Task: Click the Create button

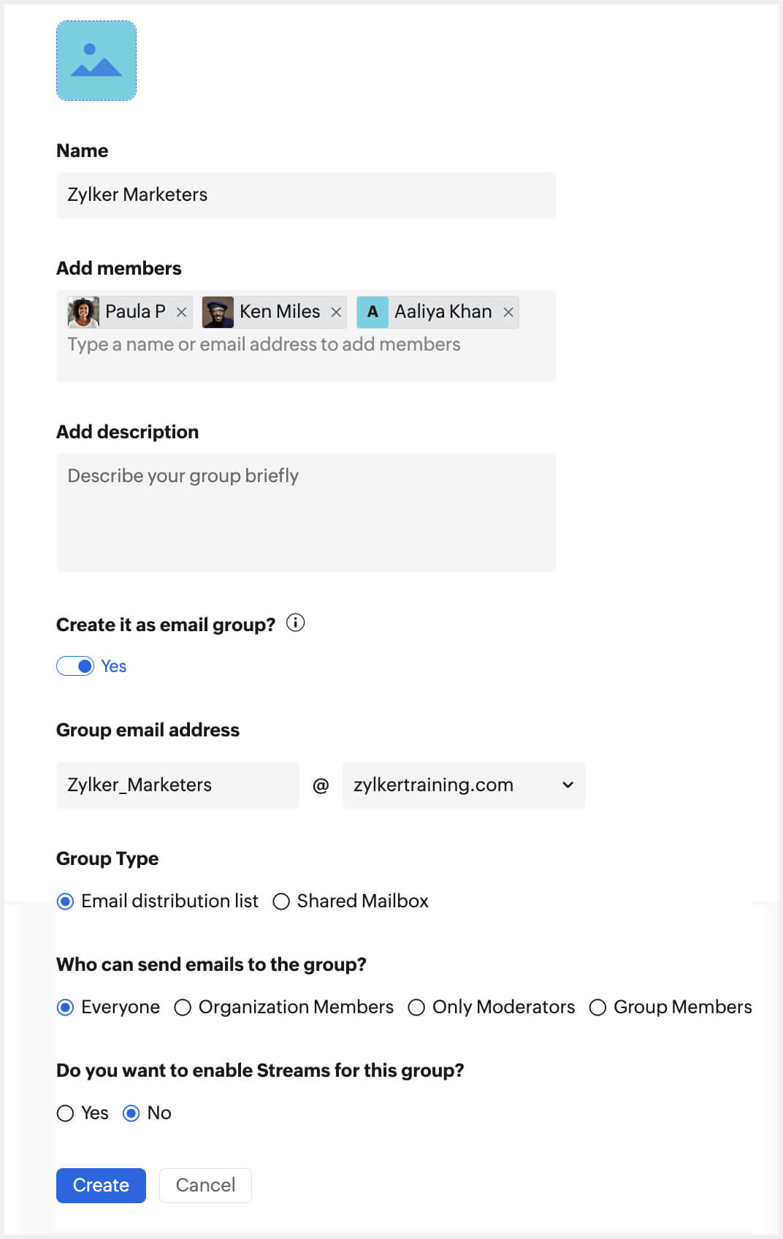Action: coord(101,1185)
